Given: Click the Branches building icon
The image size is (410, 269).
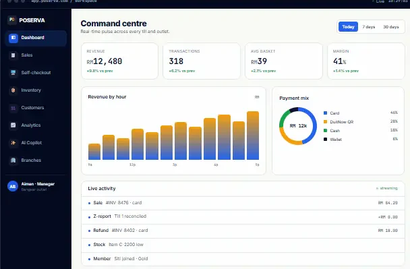Looking at the screenshot, I should point(13,160).
